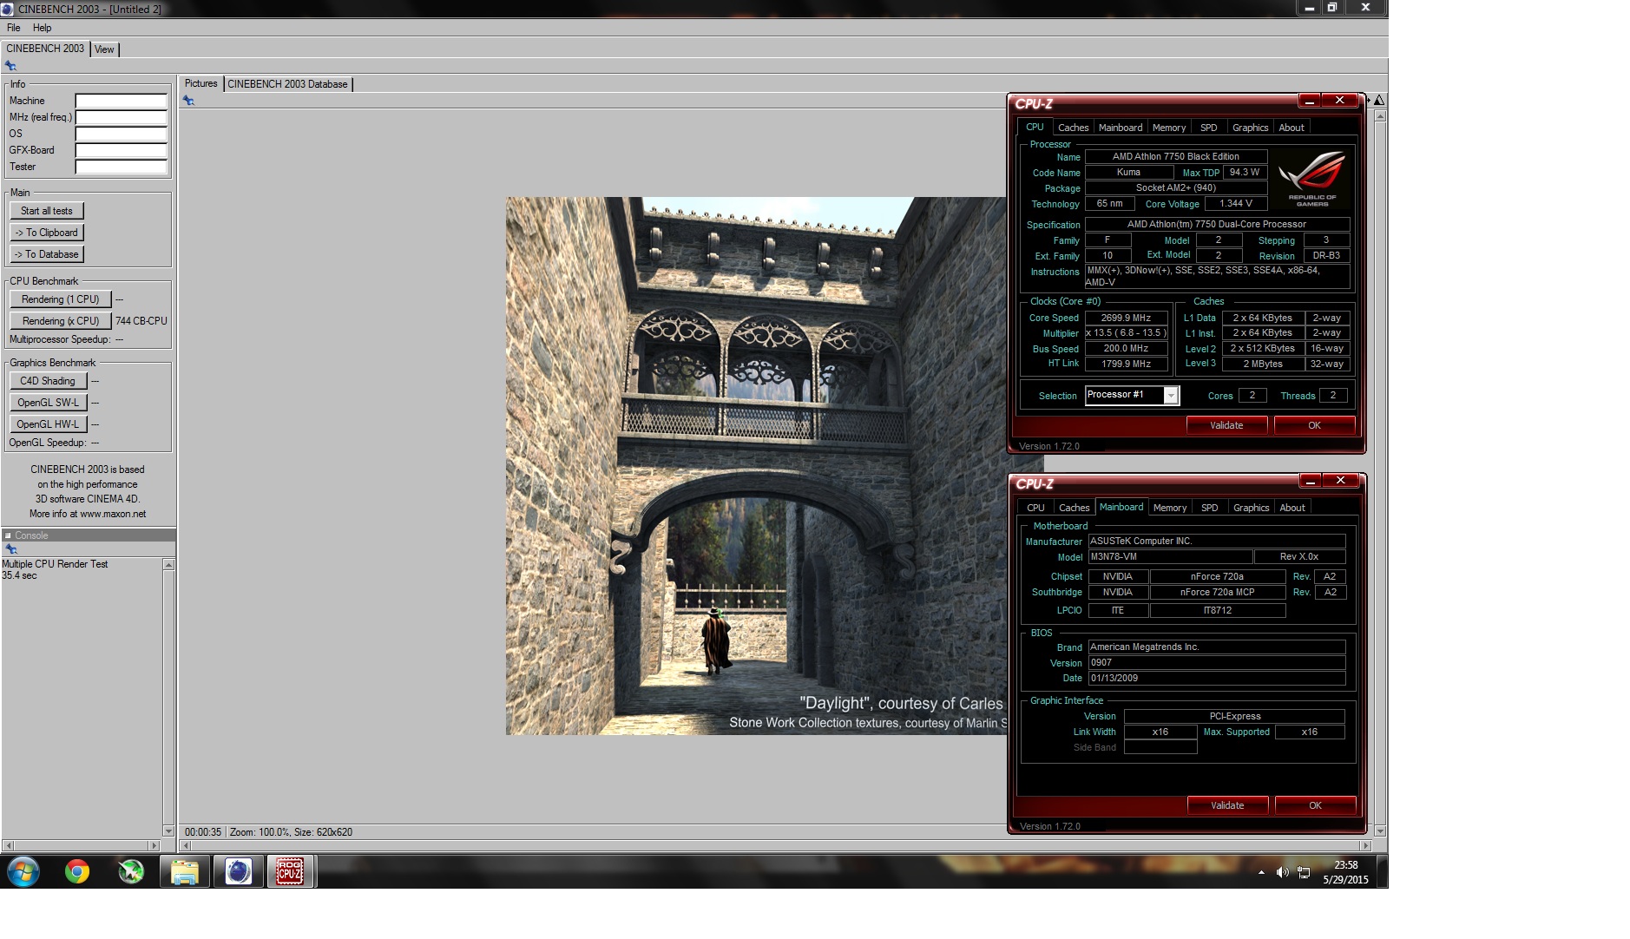This screenshot has width=1630, height=939.
Task: Open the File menu
Action: click(x=14, y=28)
